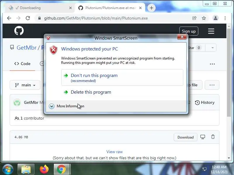Click the GetMbr commit author name
Image resolution: width=234 pixels, height=175 pixels.
(31, 103)
